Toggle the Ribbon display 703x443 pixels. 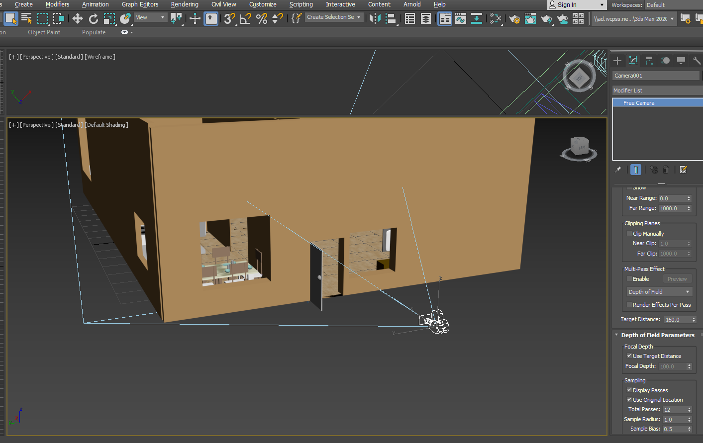pos(445,19)
